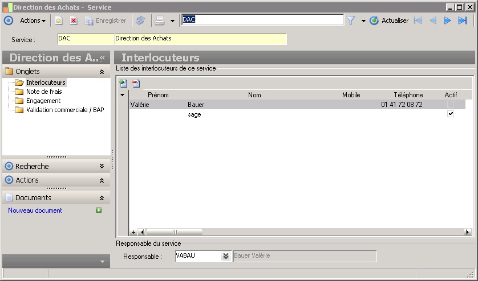Go to the previous record
The image size is (478, 281).
432,20
